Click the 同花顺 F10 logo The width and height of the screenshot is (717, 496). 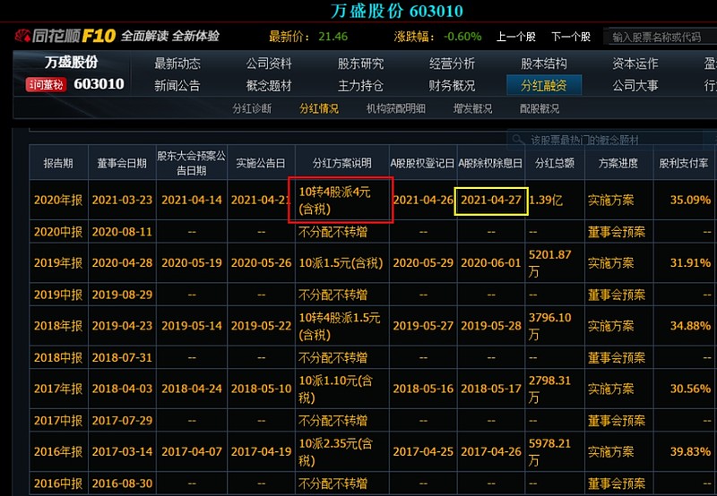[x=65, y=37]
